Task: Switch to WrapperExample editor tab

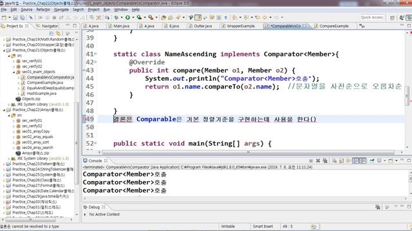Action: 238,26
